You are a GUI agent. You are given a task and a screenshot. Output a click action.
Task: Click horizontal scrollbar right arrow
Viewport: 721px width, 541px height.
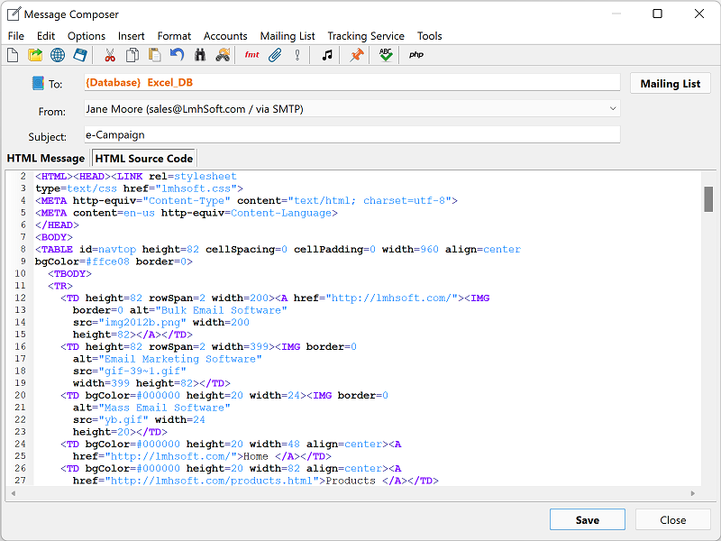[693, 493]
